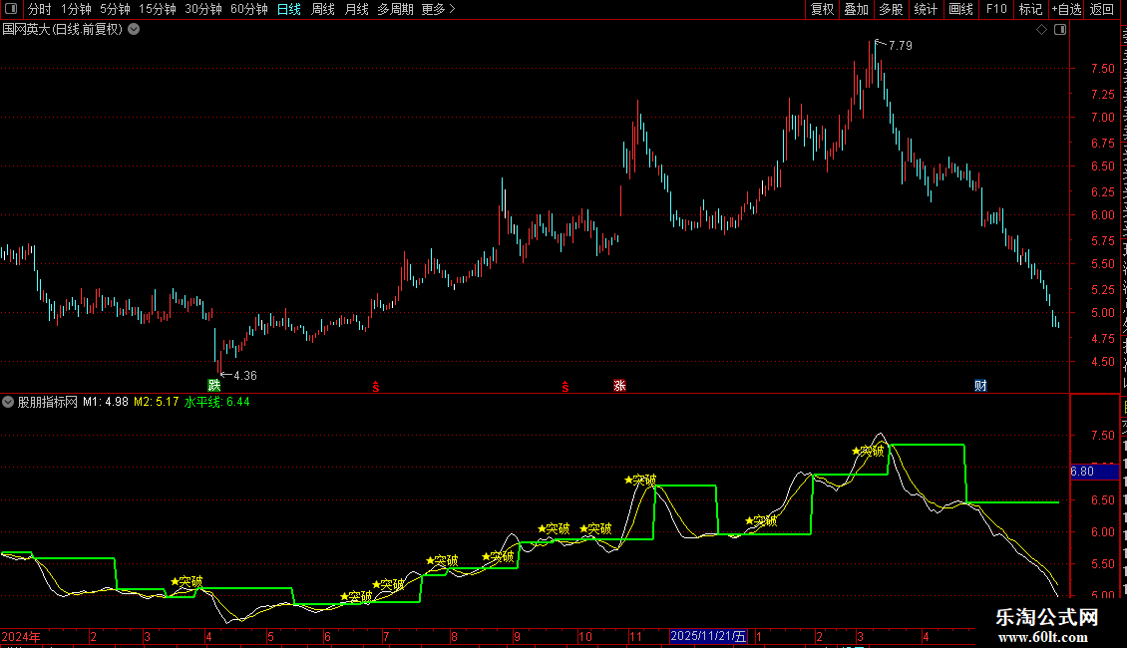Click the first red $ marker near June
This screenshot has height=648, width=1127.
coord(375,387)
